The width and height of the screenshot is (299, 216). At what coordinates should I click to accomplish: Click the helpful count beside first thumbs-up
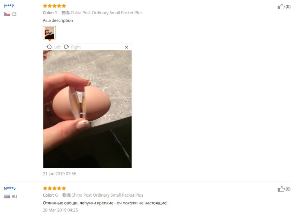288,7
